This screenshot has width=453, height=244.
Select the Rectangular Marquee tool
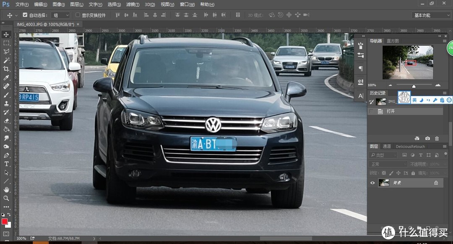(x=6, y=43)
